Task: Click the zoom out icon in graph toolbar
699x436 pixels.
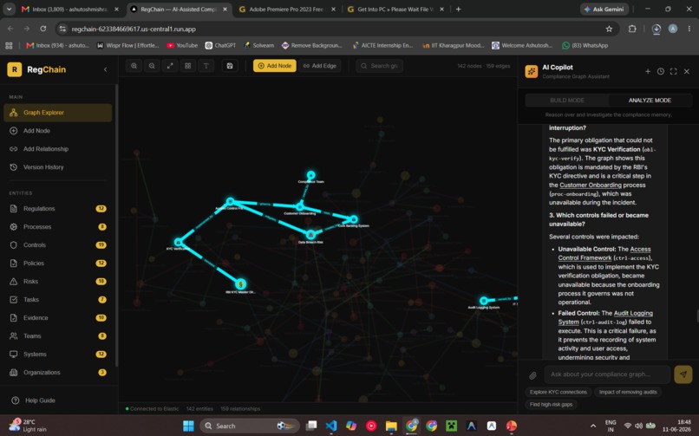Action: coord(152,66)
